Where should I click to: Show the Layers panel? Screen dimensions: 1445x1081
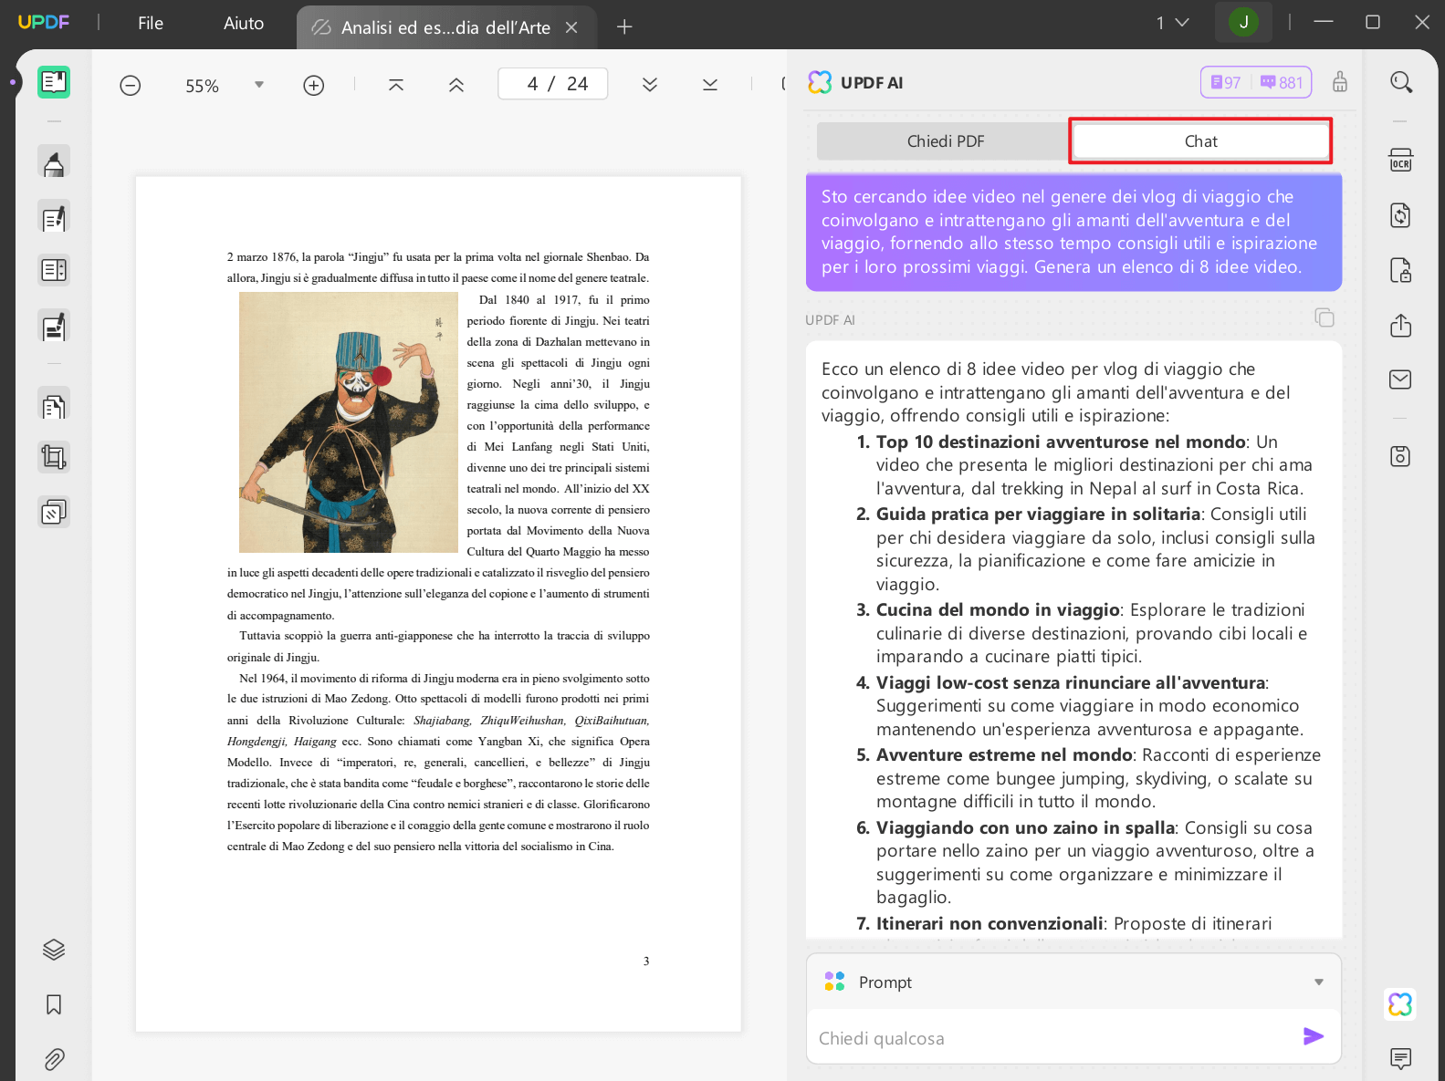coord(54,950)
